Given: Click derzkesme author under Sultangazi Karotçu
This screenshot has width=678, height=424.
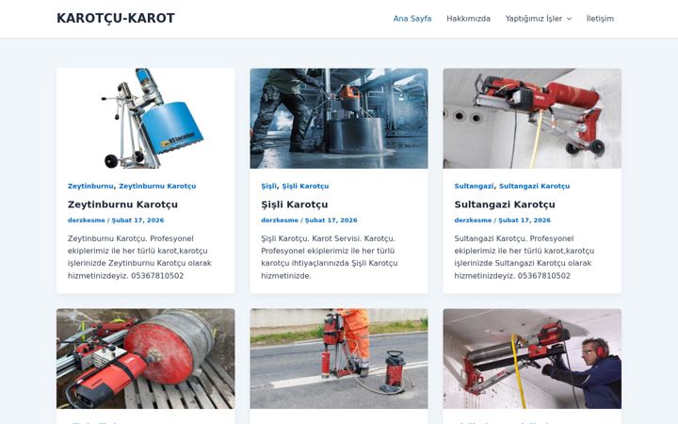Looking at the screenshot, I should pyautogui.click(x=473, y=220).
